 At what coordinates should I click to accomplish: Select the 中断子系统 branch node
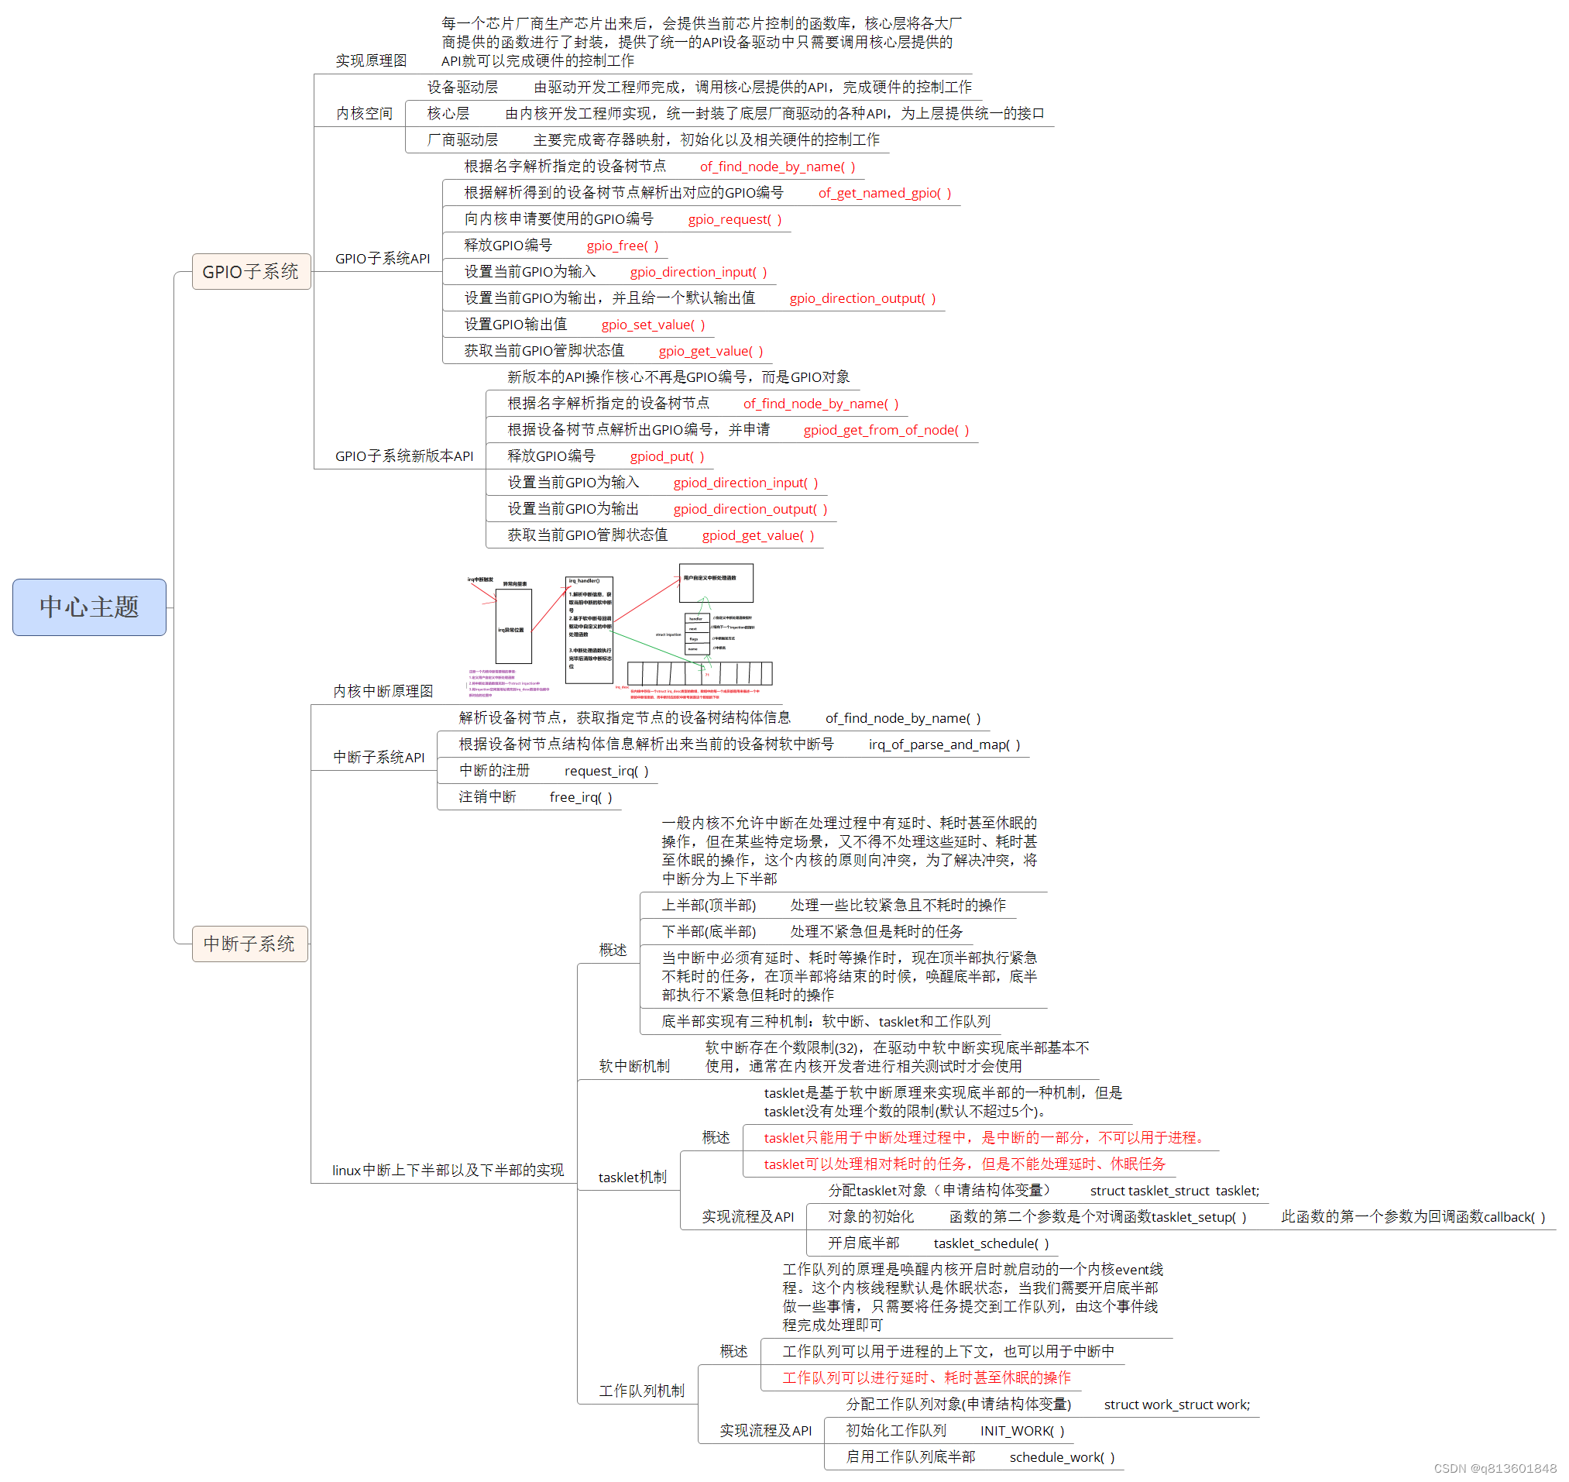[249, 944]
